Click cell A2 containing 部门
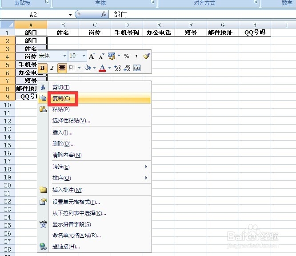The height and width of the screenshot is (256, 296). click(x=31, y=41)
